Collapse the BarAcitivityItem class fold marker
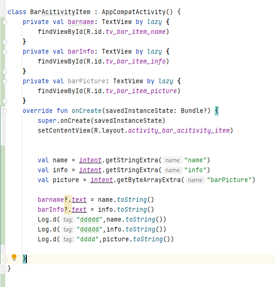 click(5, 12)
